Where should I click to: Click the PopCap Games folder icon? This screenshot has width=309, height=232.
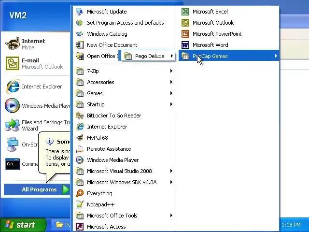(x=185, y=56)
